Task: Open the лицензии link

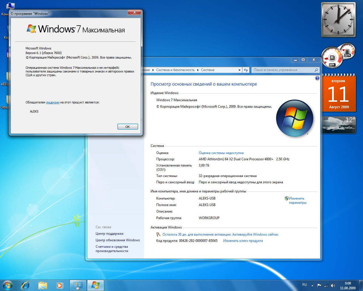Action: point(53,102)
